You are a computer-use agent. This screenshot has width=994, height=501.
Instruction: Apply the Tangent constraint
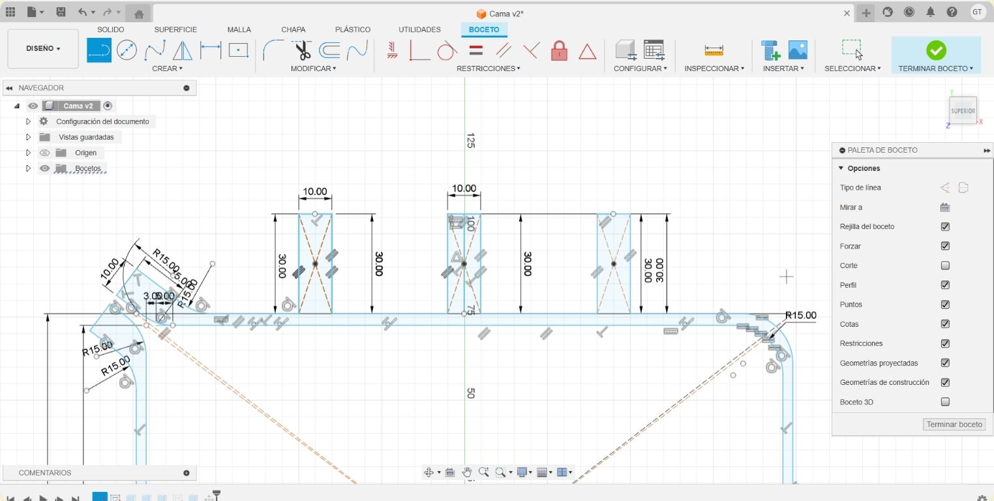(x=447, y=50)
